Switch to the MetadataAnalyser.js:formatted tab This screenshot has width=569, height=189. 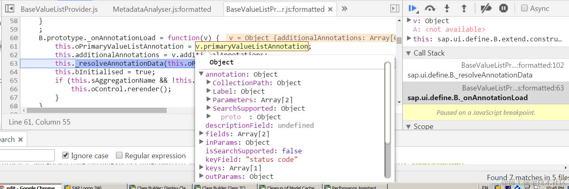[x=162, y=9]
